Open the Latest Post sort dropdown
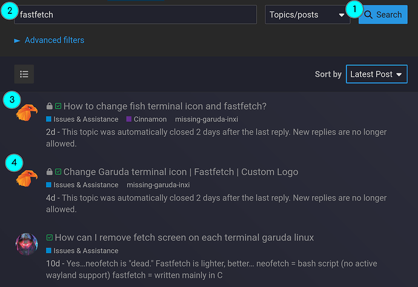This screenshot has height=287, width=418. pyautogui.click(x=376, y=74)
